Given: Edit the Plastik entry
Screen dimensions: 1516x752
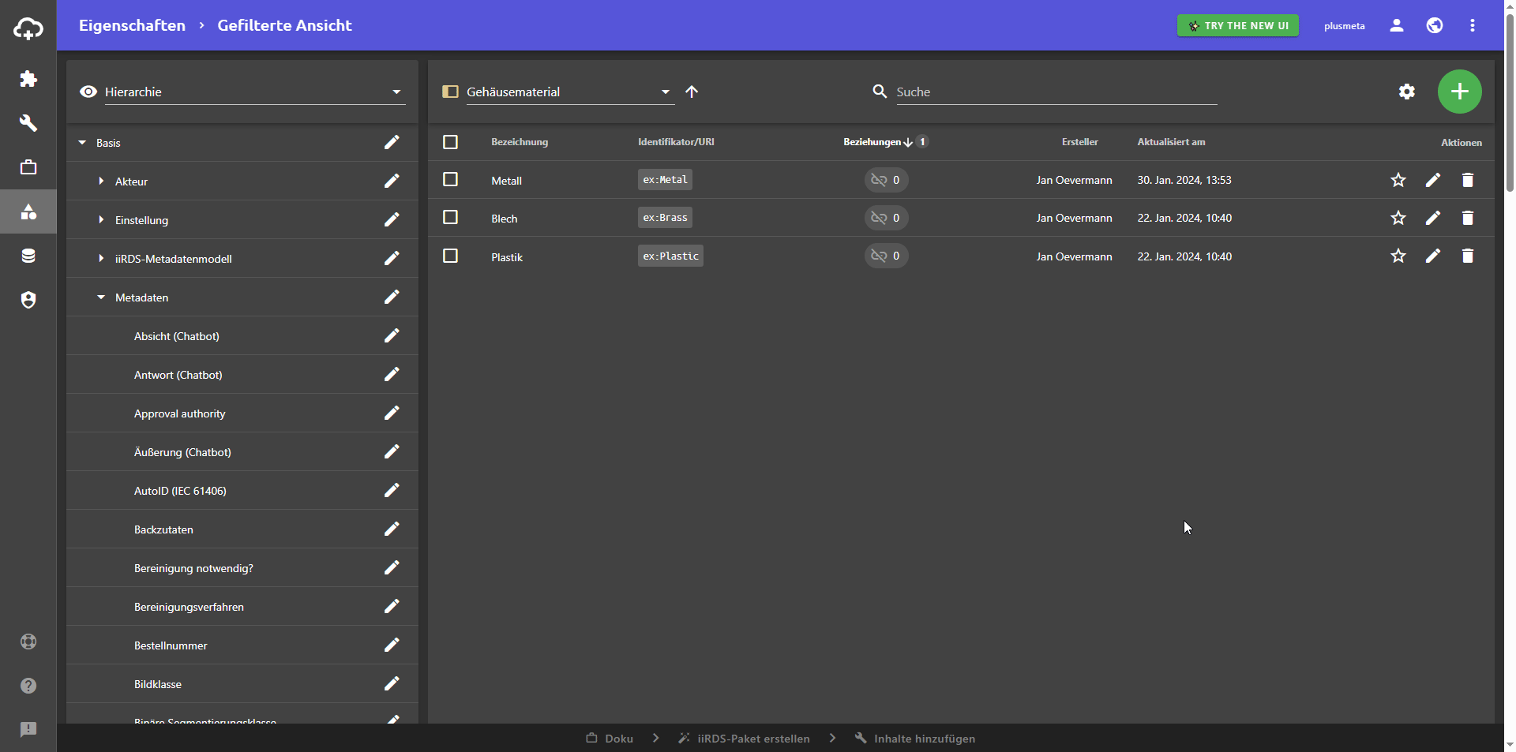Looking at the screenshot, I should [1432, 256].
